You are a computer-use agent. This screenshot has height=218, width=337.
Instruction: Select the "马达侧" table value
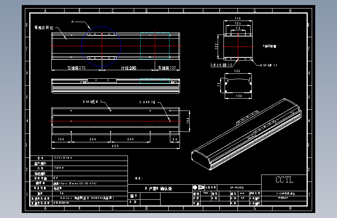coord(58,189)
